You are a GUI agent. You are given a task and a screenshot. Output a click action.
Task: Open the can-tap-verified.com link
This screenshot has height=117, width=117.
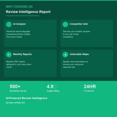pos(15,103)
